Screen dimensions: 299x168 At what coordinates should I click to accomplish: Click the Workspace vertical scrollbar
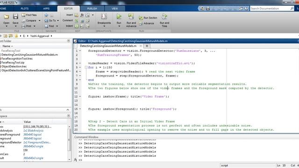(x=69, y=143)
